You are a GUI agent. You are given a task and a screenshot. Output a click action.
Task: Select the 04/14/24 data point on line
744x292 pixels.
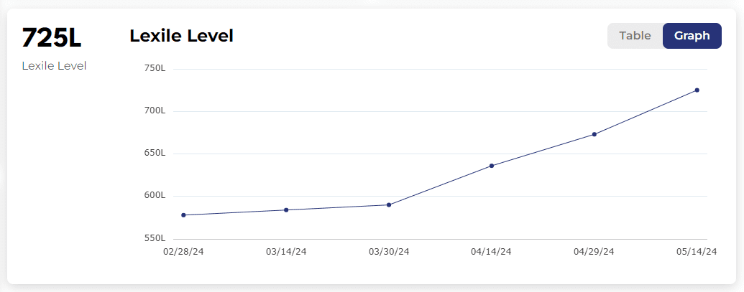tap(492, 166)
